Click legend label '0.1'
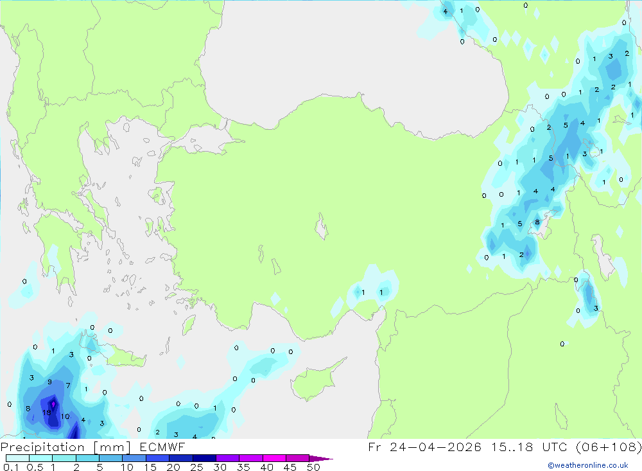Screen dimensions: 642x471 pyautogui.click(x=11, y=467)
